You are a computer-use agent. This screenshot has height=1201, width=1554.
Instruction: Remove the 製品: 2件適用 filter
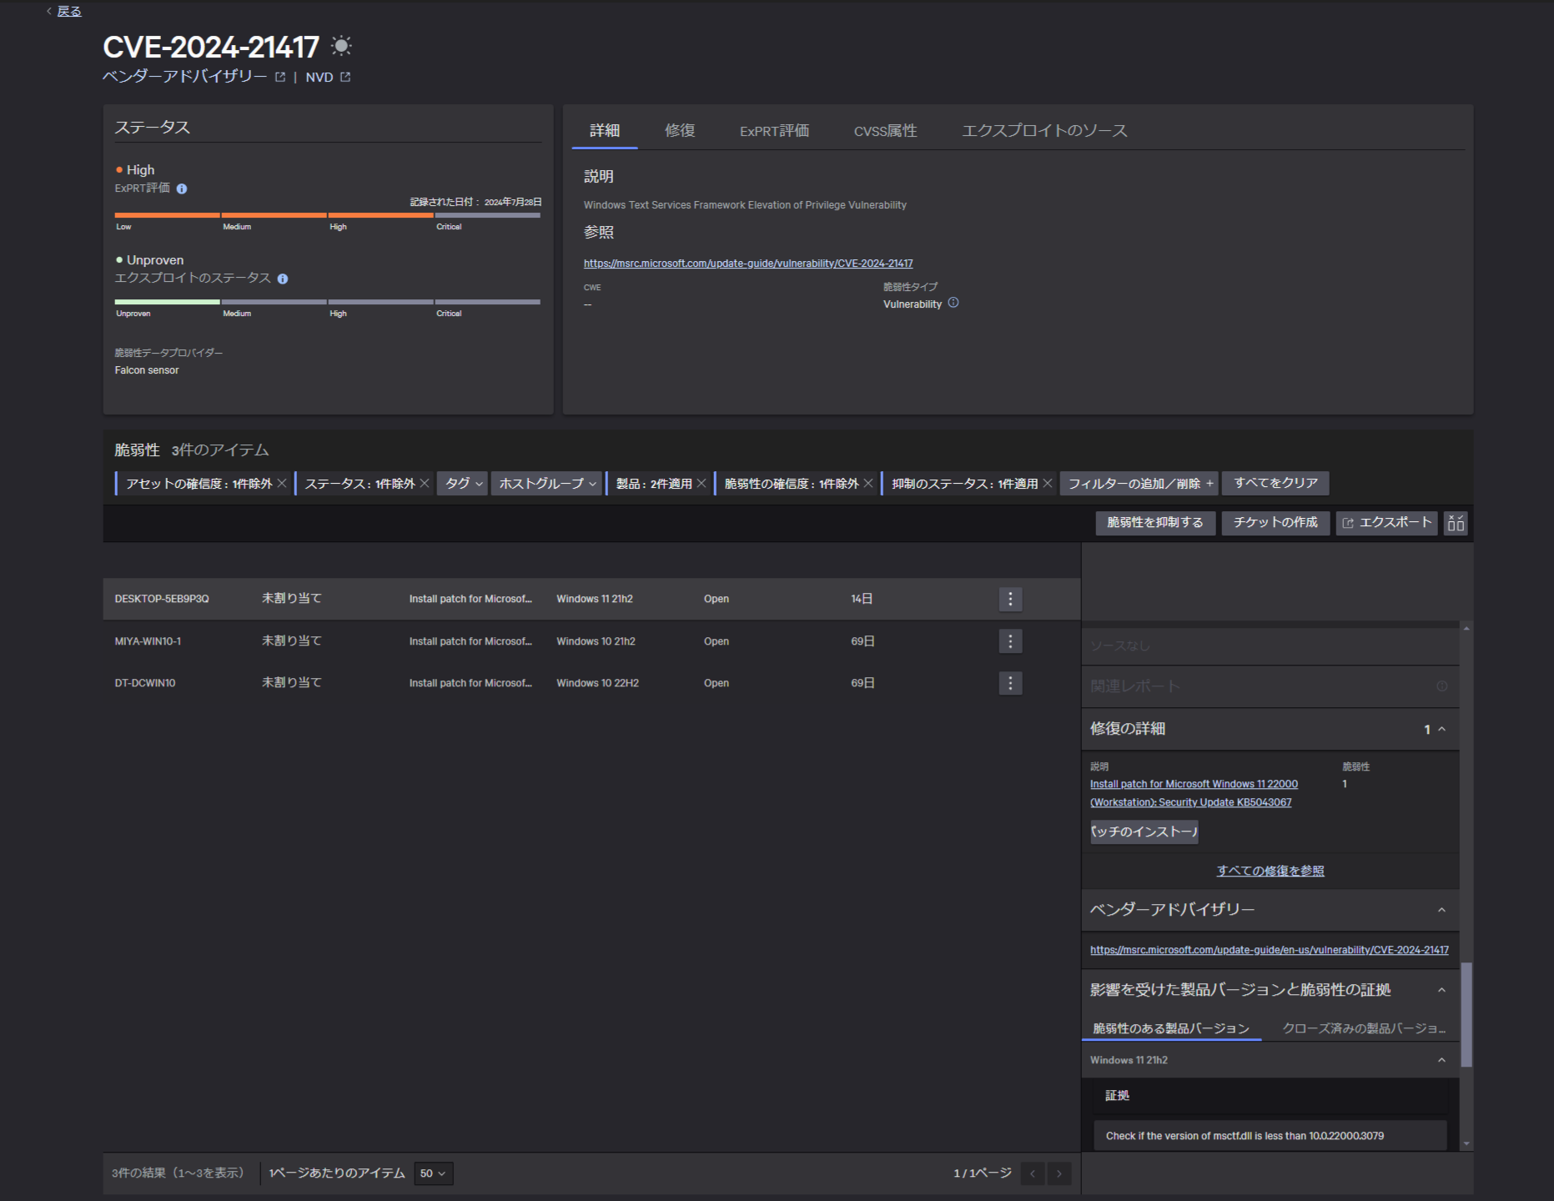click(702, 483)
